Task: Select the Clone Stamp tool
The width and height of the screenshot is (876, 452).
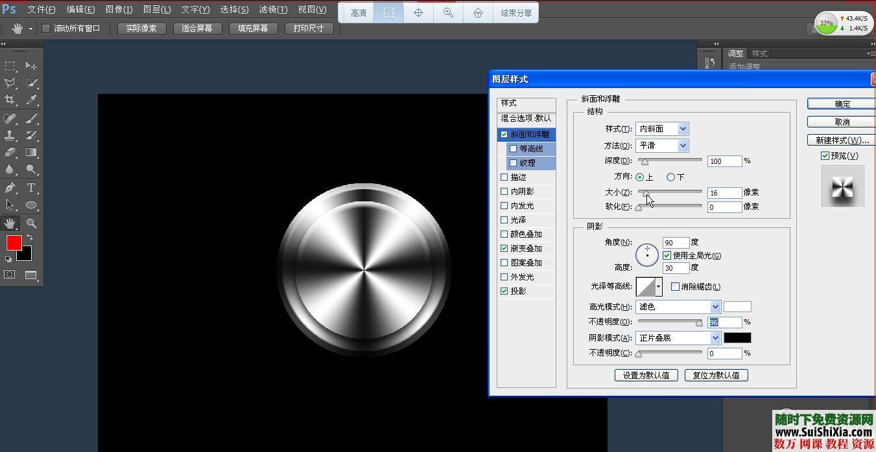Action: [10, 134]
